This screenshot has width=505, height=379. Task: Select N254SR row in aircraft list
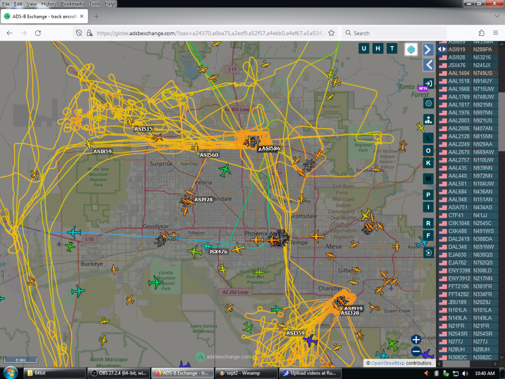click(468, 334)
